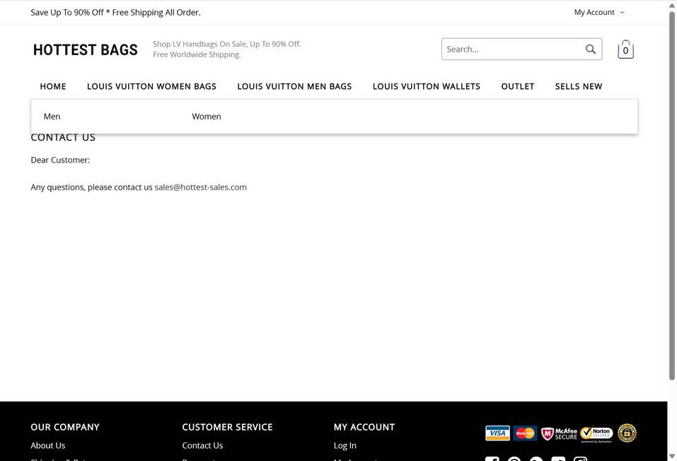Click the scrollbar down arrow
677x461 pixels.
point(672,456)
